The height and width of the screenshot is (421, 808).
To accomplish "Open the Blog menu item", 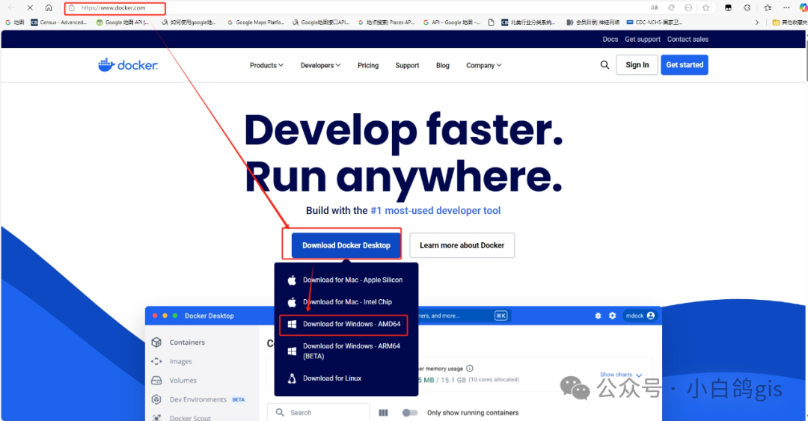I will click(443, 66).
